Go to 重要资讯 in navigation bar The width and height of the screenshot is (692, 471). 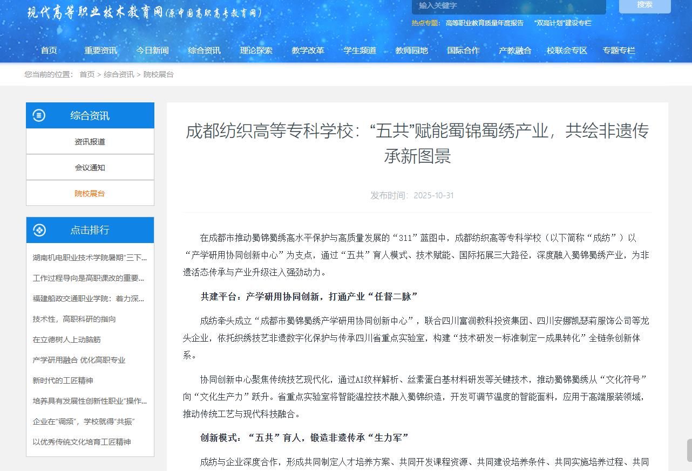(100, 50)
